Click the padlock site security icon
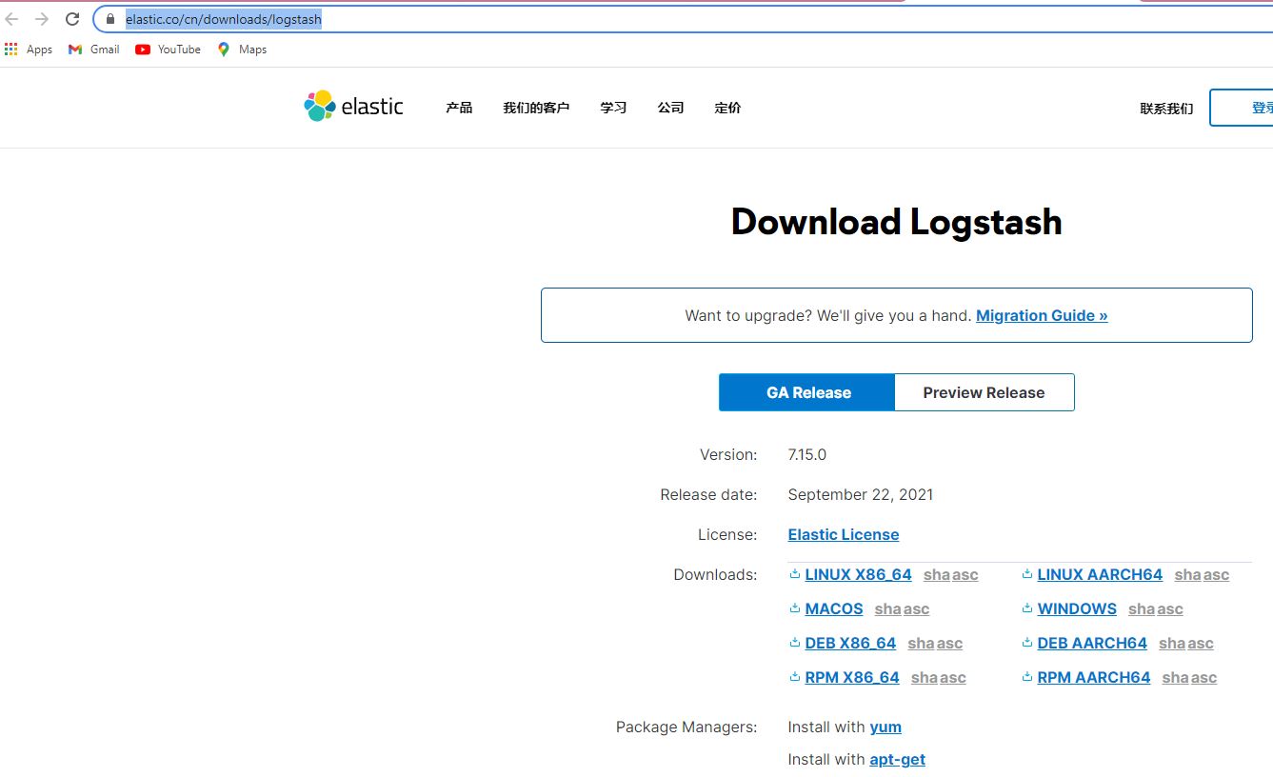 point(110,19)
